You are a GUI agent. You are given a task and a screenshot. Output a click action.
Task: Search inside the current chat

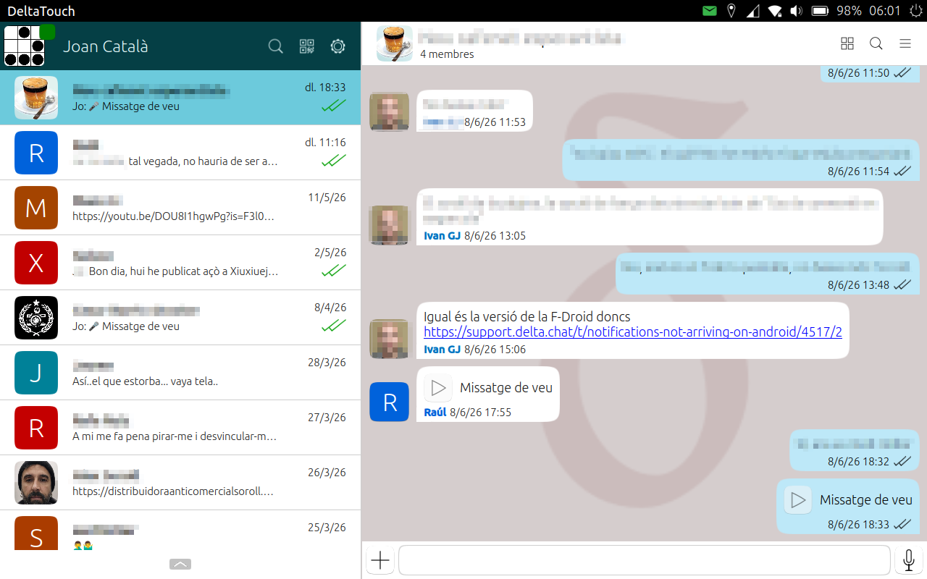click(x=876, y=43)
